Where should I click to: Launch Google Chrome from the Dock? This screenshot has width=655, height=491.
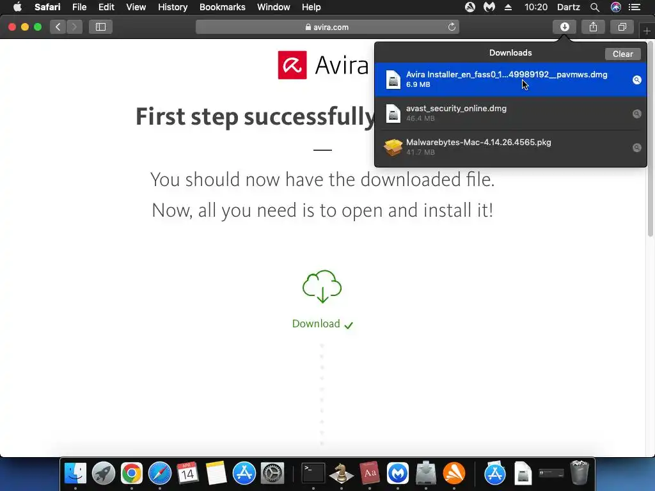[x=132, y=473]
